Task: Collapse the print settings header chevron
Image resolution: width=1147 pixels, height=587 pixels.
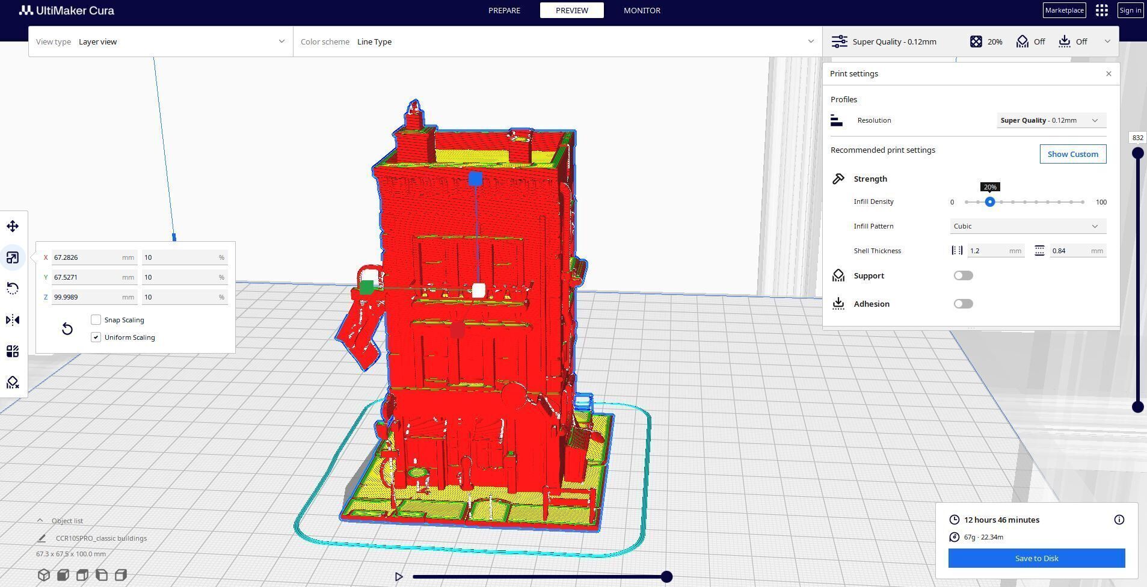Action: (1107, 41)
